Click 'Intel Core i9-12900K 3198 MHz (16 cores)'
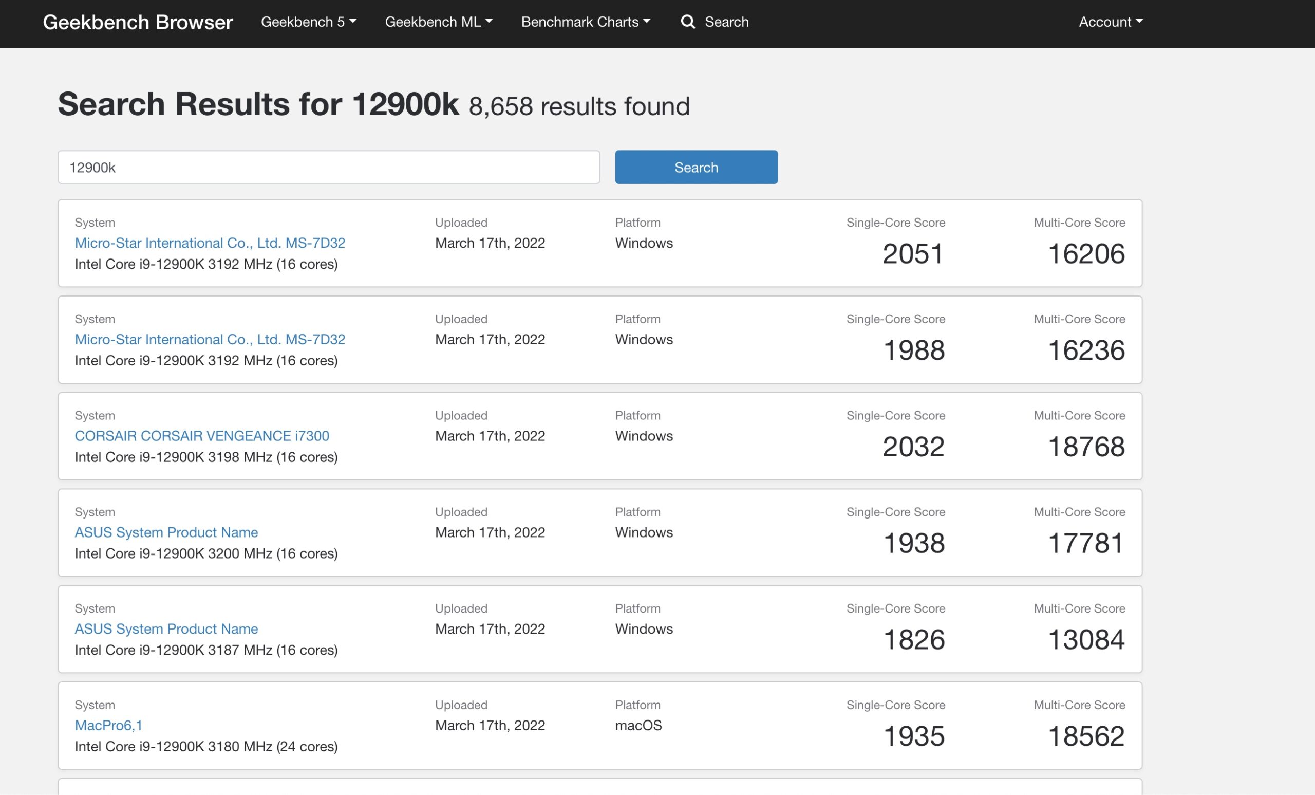This screenshot has height=795, width=1315. coord(206,457)
